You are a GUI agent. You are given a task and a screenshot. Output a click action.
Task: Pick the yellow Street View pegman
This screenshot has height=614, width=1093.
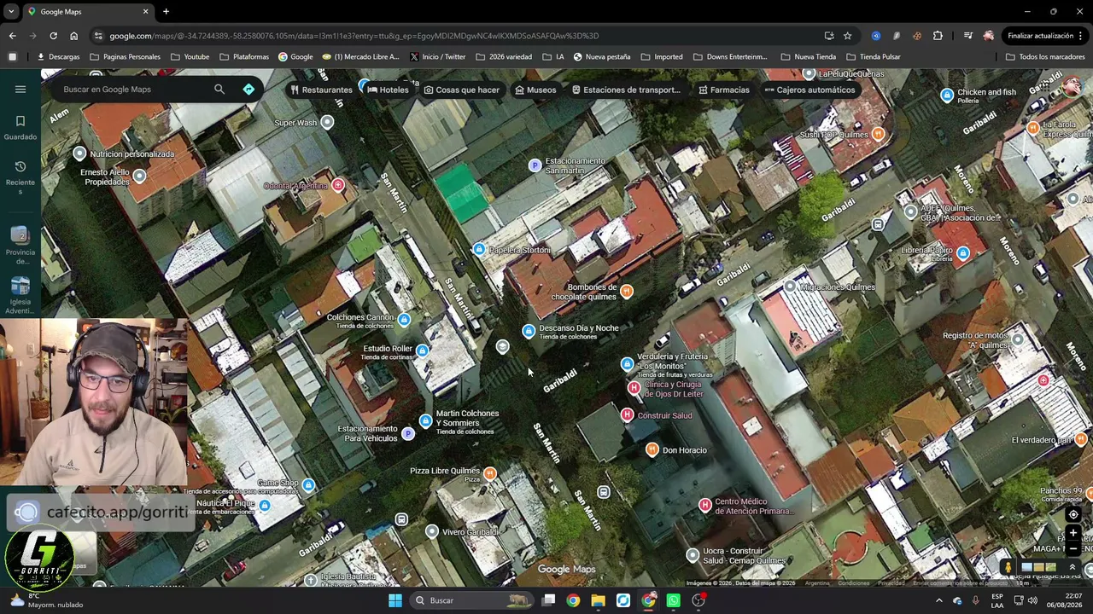pyautogui.click(x=1008, y=567)
